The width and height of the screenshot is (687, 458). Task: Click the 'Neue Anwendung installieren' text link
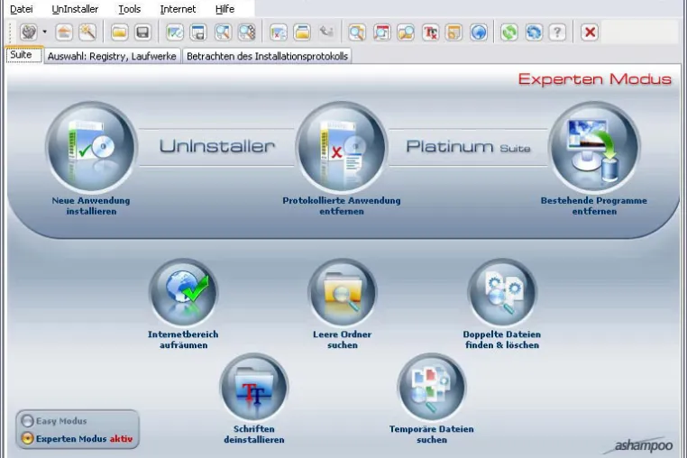click(x=91, y=206)
